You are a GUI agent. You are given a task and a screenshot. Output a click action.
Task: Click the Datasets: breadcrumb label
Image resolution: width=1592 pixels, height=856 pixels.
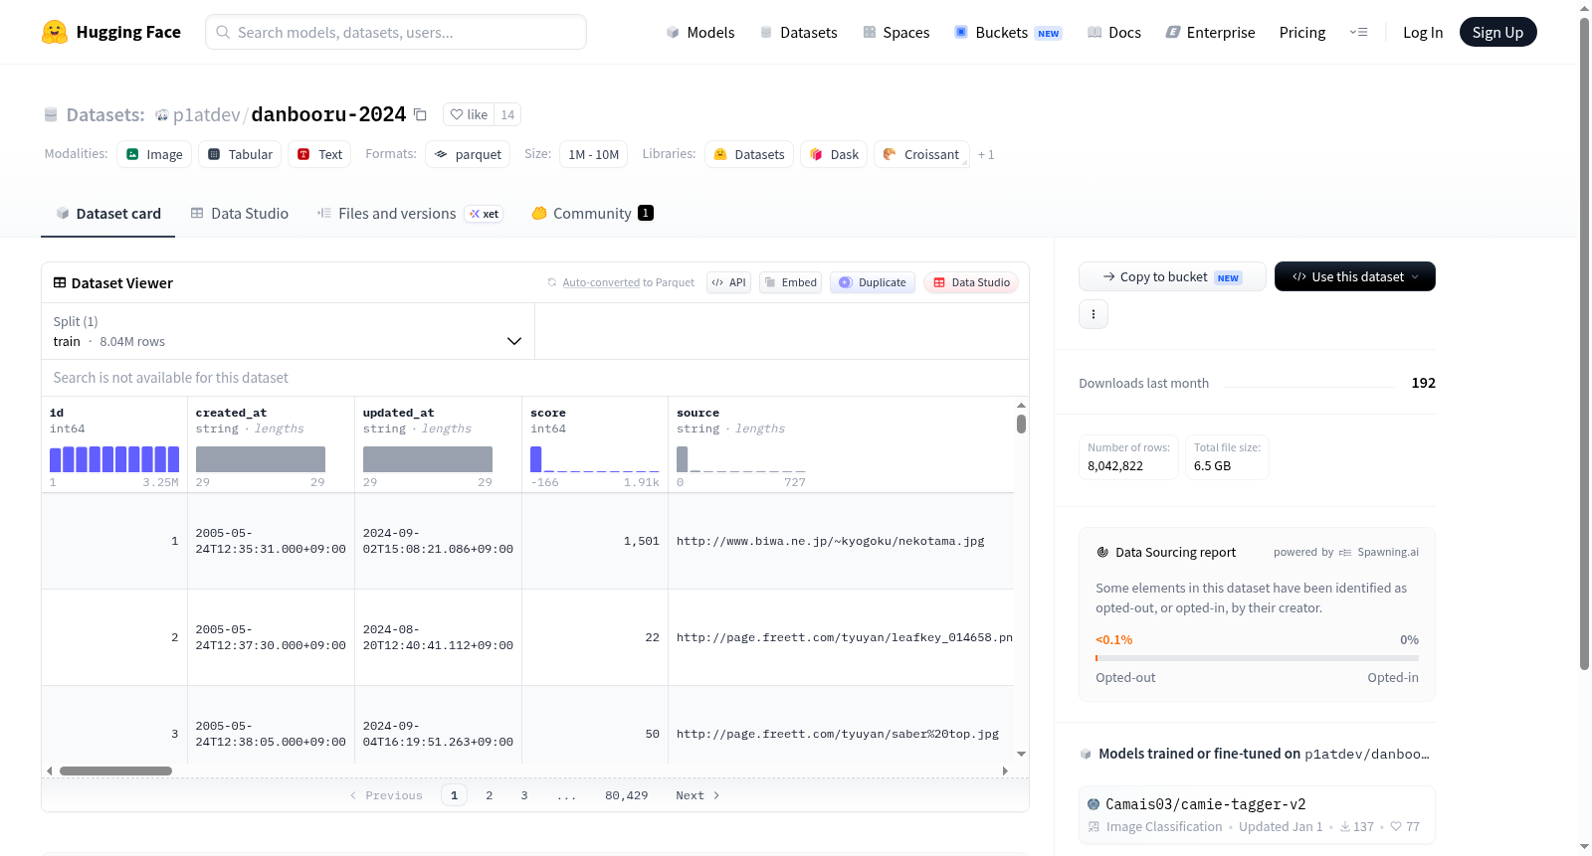105,114
